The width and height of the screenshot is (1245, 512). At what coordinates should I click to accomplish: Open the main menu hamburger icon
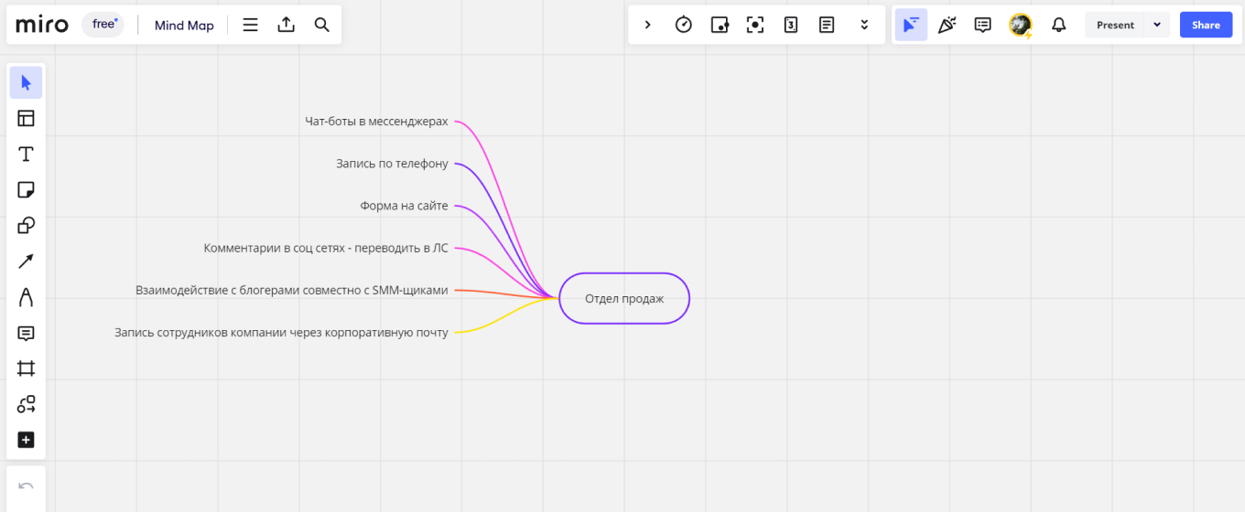click(x=250, y=25)
